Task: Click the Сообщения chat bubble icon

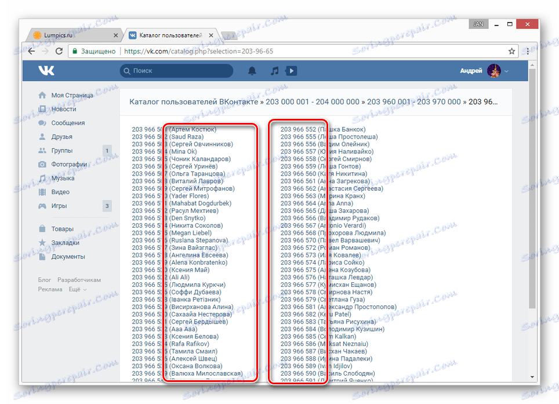Action: point(42,123)
